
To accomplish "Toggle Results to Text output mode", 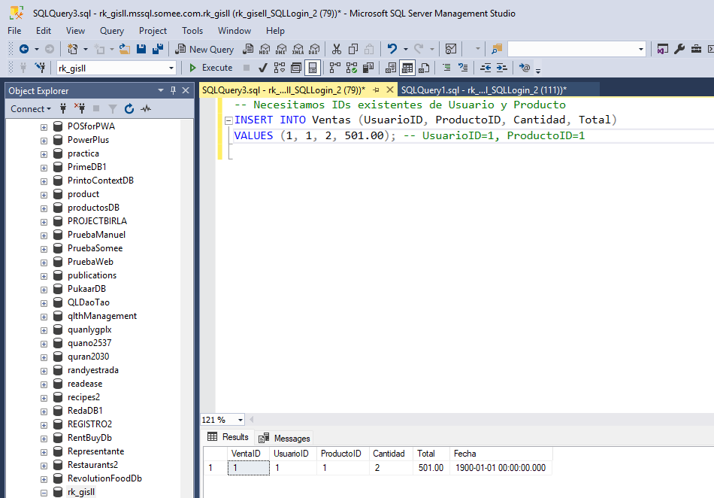I will [390, 68].
